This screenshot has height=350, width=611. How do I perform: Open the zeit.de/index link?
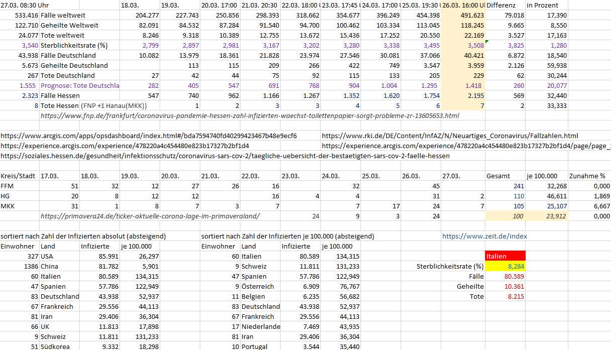click(484, 236)
